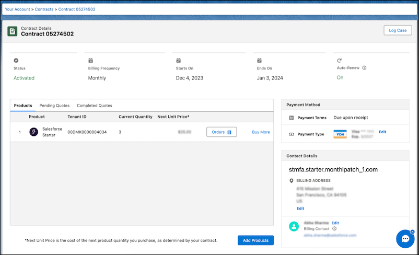
Task: Click the Contact Details panel header
Action: pyautogui.click(x=345, y=156)
